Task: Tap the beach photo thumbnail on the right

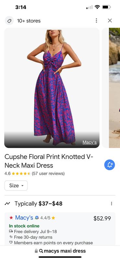Action: tap(114, 88)
